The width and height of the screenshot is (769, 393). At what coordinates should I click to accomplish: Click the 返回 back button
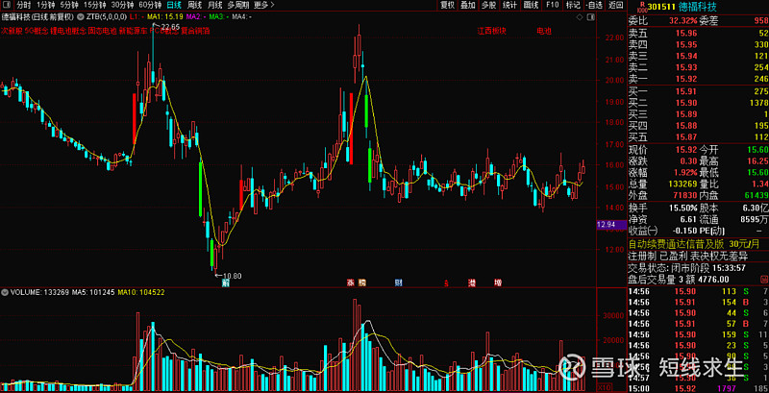click(615, 6)
